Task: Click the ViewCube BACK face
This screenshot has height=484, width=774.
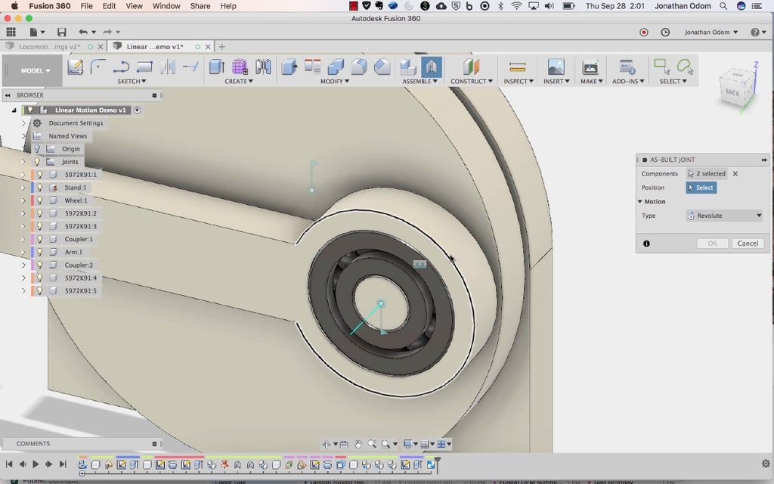Action: pos(732,92)
